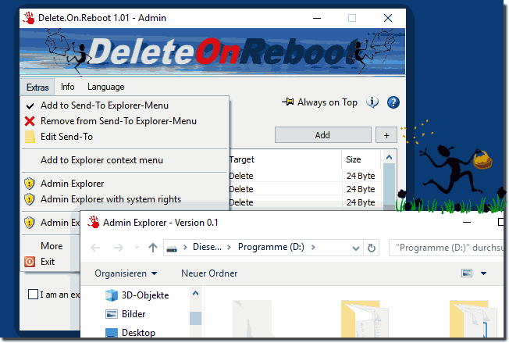Choose Add to Send-To Explorer-Menu
The width and height of the screenshot is (509, 343).
tap(125, 105)
